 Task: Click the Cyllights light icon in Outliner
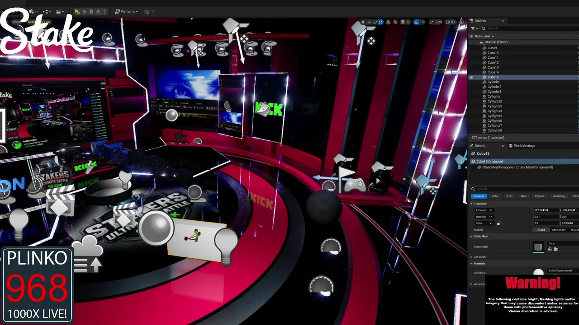click(x=484, y=97)
